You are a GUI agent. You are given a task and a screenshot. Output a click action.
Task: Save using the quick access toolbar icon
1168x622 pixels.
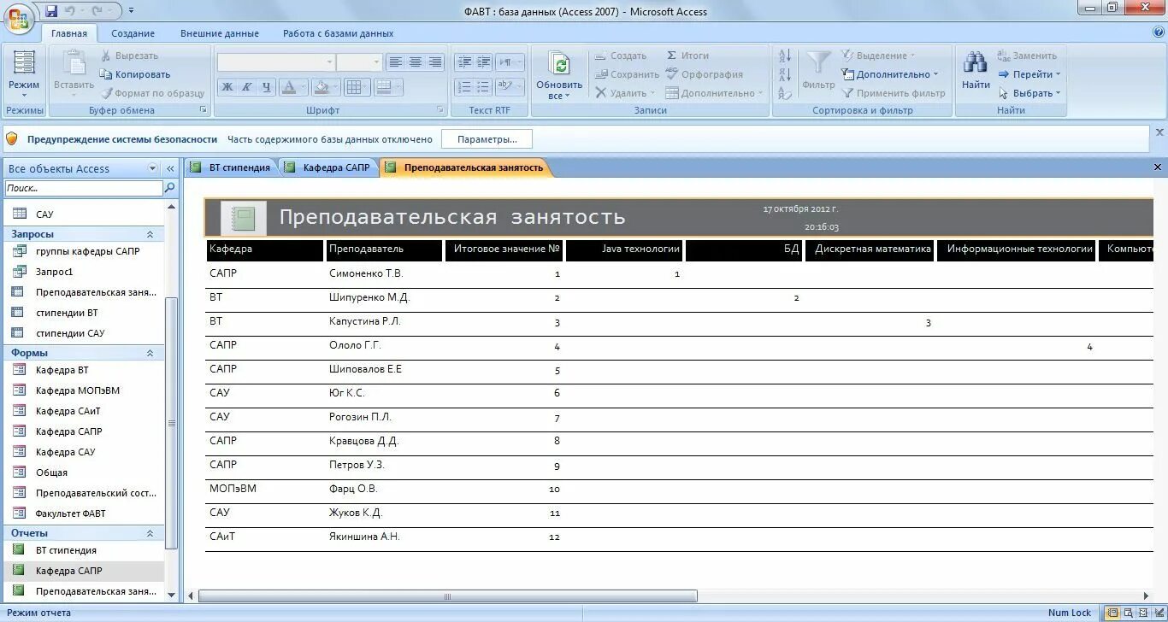[x=51, y=11]
